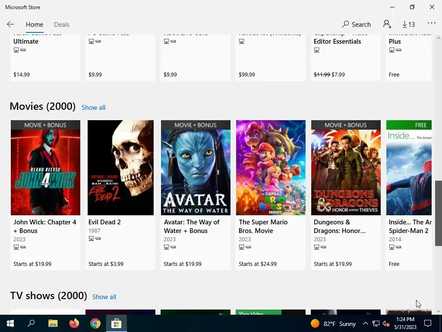This screenshot has width=442, height=332.
Task: Click the Ultimate card title
Action: pyautogui.click(x=25, y=41)
